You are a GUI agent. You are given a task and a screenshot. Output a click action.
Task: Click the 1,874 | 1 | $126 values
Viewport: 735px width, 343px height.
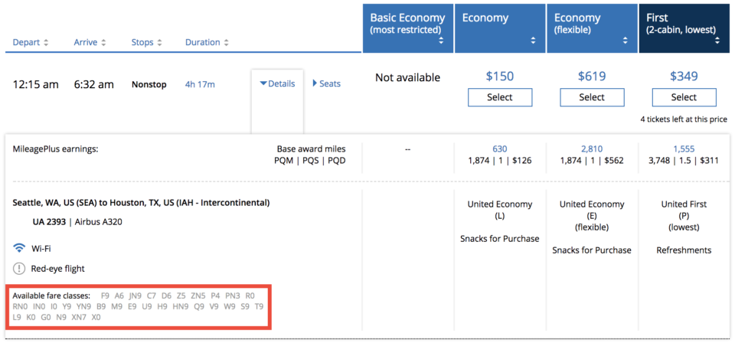point(500,160)
